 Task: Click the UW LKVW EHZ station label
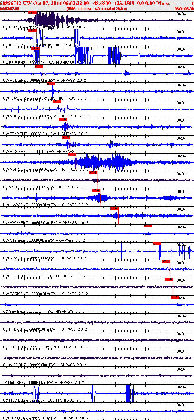(15, 205)
